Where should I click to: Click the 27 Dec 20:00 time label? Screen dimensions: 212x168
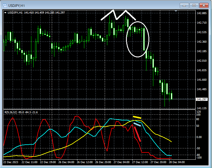click(x=158, y=162)
